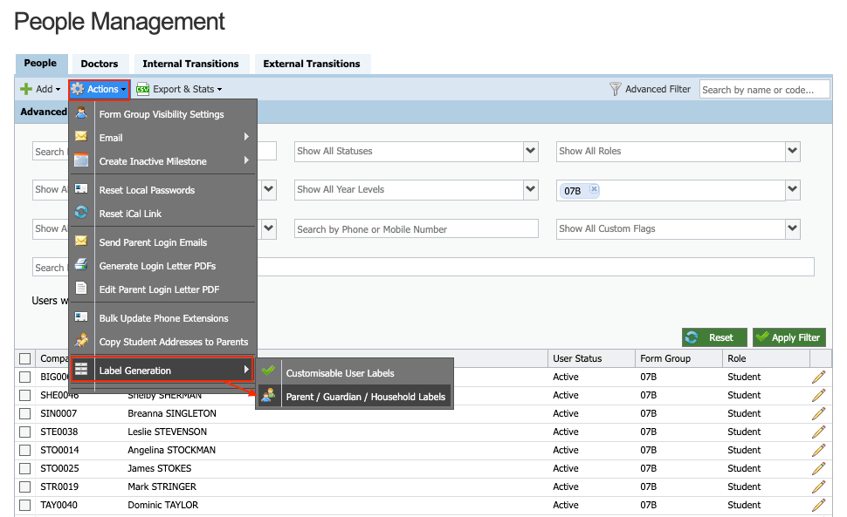Open the Show All Custom Flags dropdown
Screen dimensions: 847x517
793,228
